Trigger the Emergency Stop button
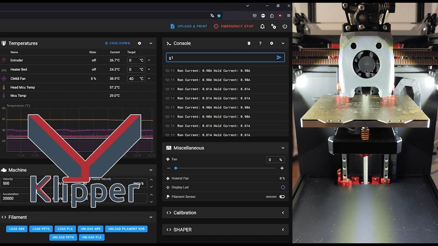Viewport: 438px width, 246px height. (234, 26)
